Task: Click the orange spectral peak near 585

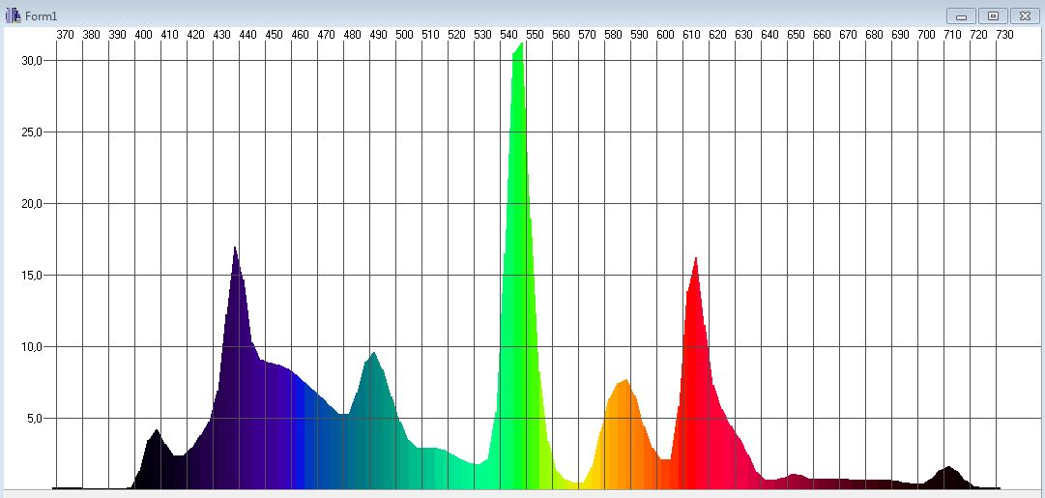Action: [624, 433]
